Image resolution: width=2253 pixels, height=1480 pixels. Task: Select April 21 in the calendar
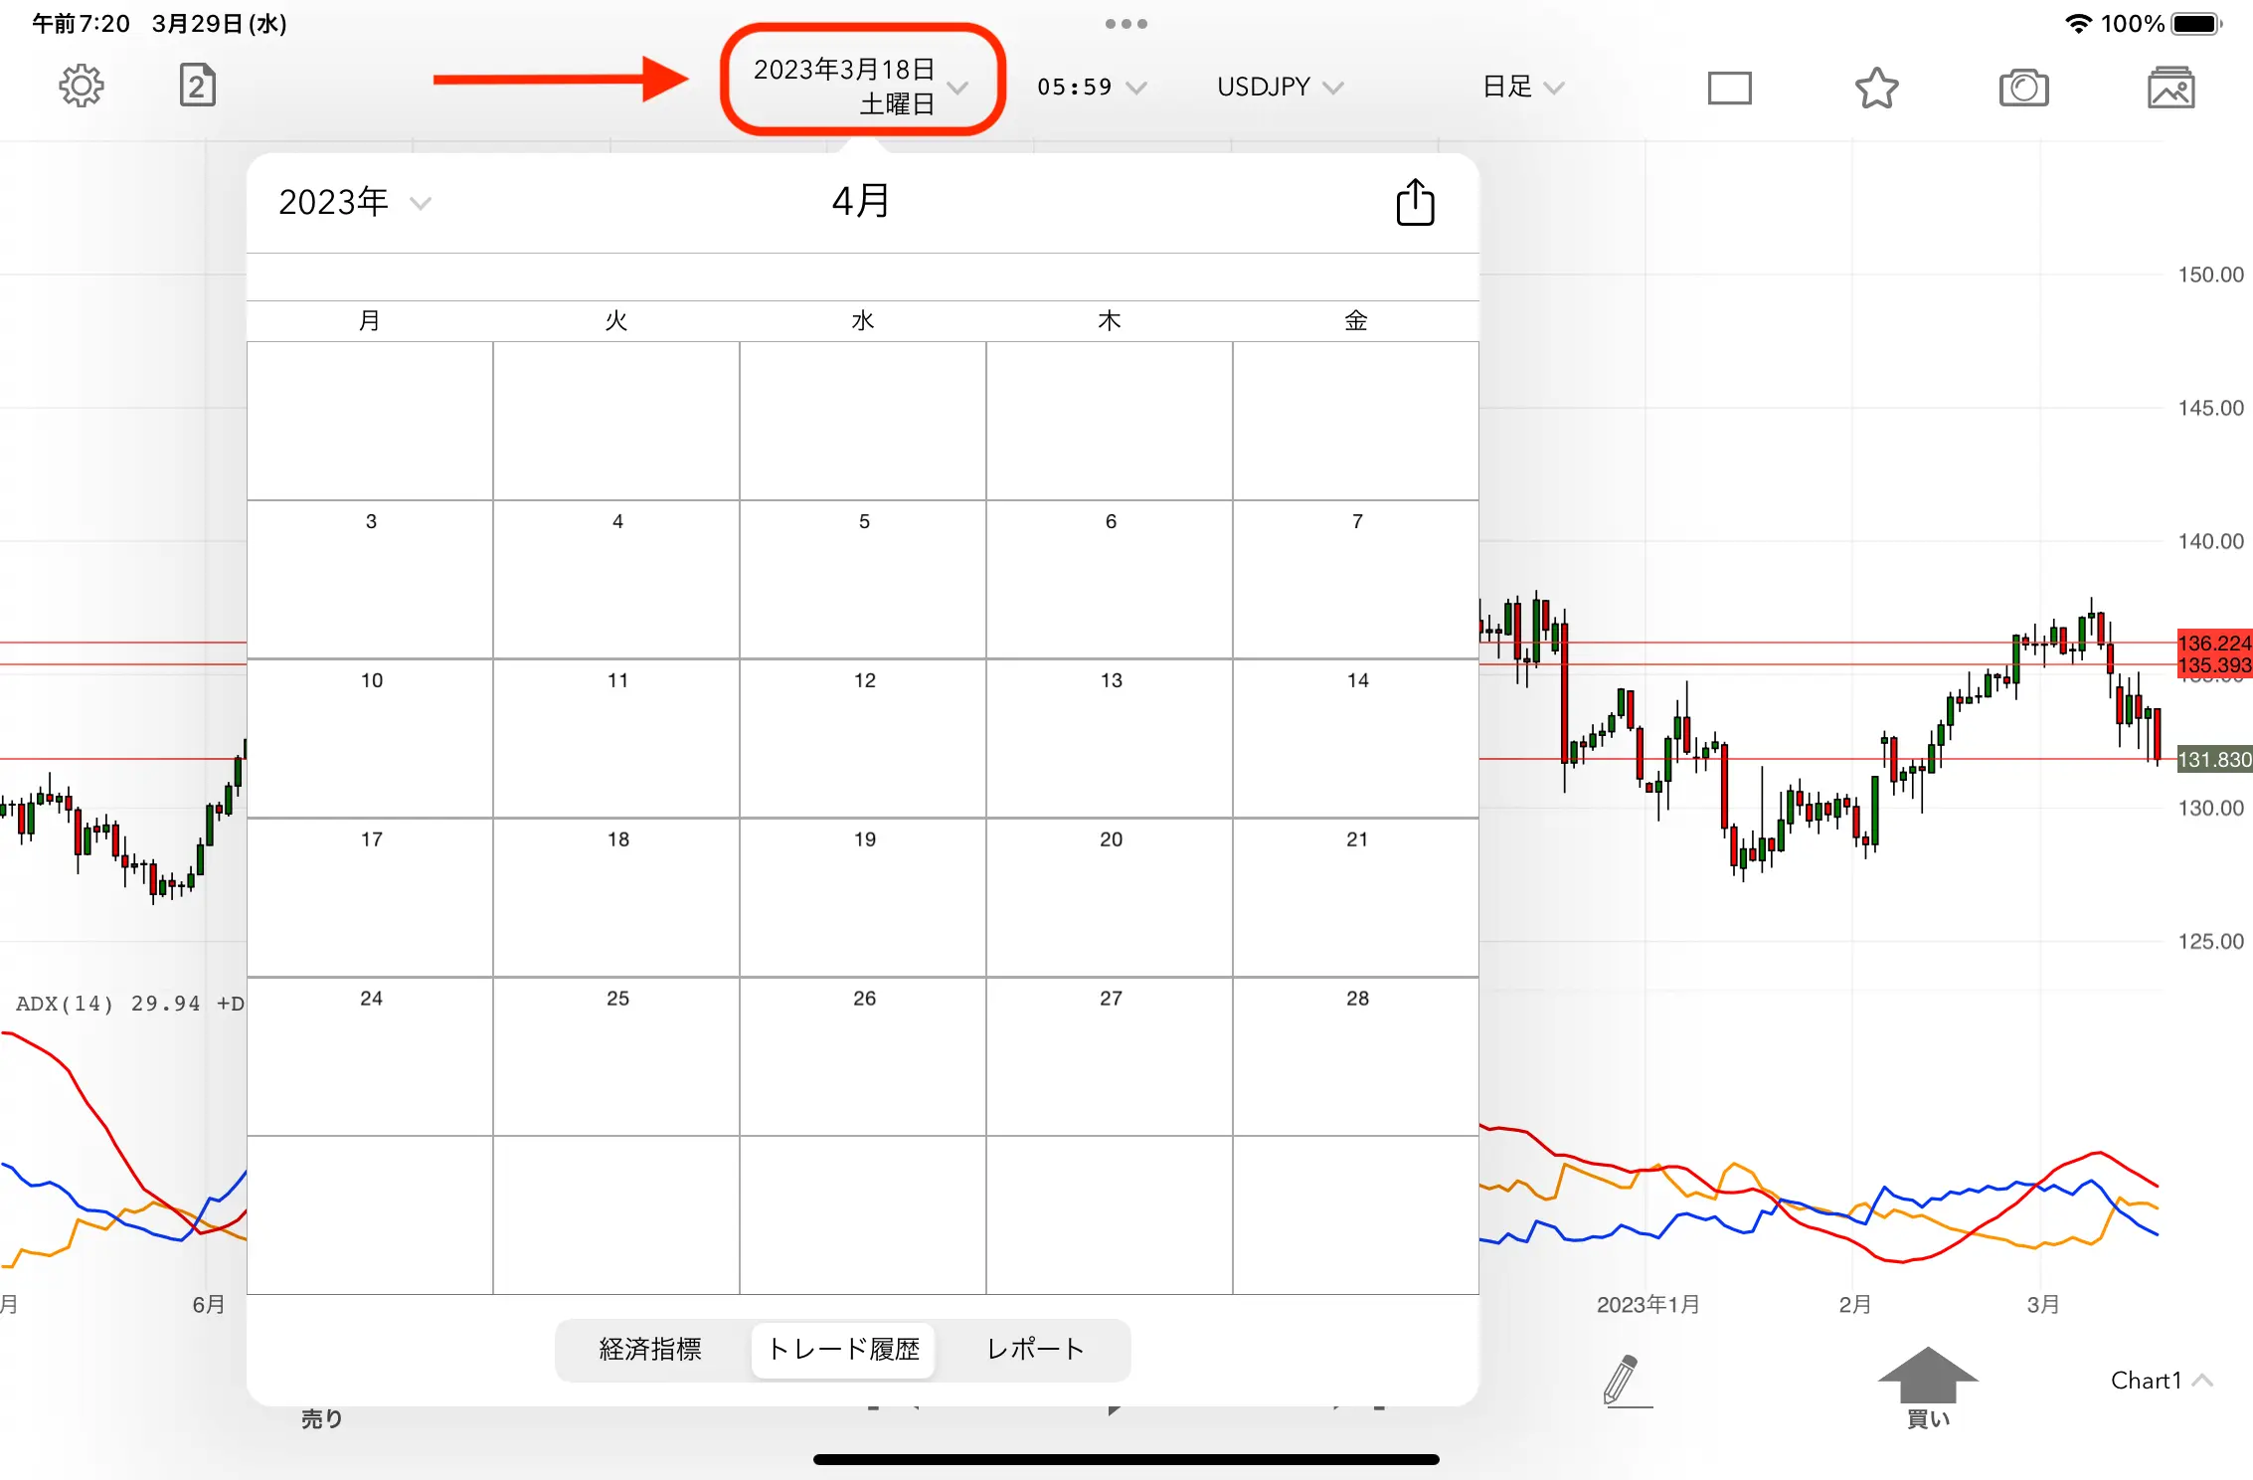pos(1356,898)
